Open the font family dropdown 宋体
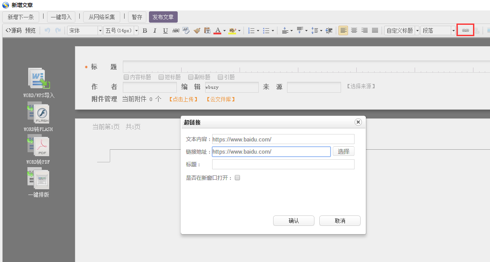490x262 pixels. tap(85, 30)
